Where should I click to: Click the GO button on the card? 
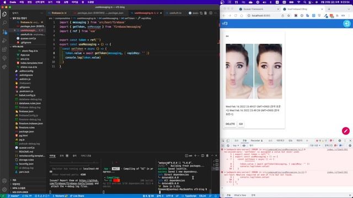241,124
